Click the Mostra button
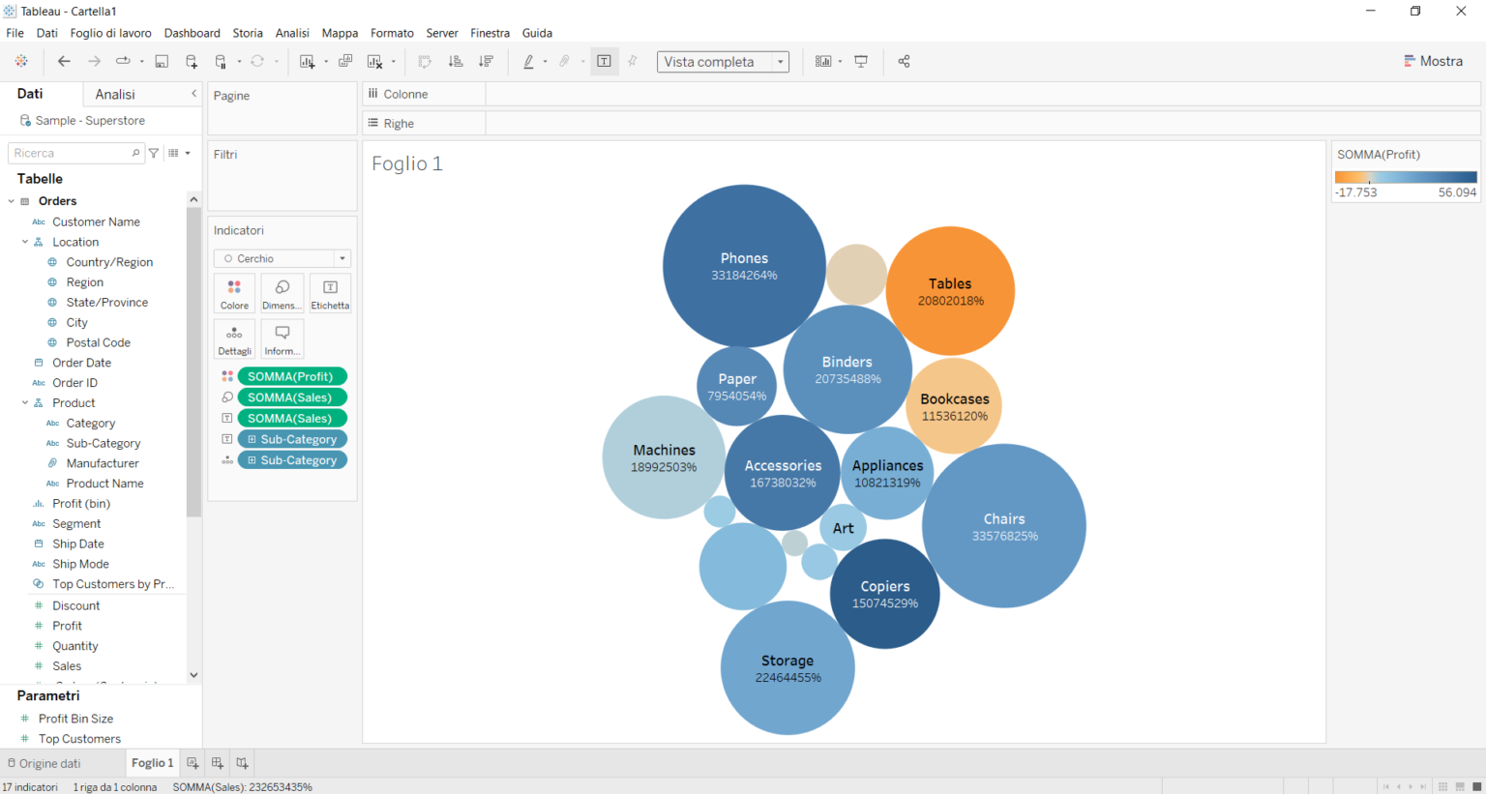1486x794 pixels. (1433, 60)
